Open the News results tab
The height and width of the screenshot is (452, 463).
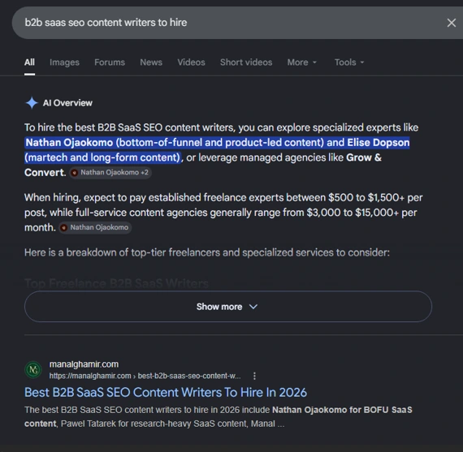(x=151, y=62)
